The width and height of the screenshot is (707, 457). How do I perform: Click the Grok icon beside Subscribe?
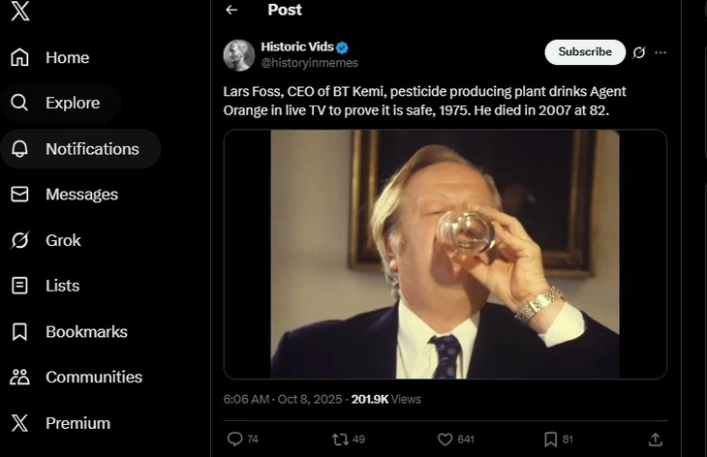tap(638, 52)
